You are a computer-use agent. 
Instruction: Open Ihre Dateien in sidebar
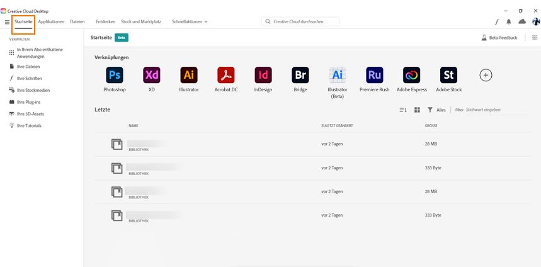25,66
